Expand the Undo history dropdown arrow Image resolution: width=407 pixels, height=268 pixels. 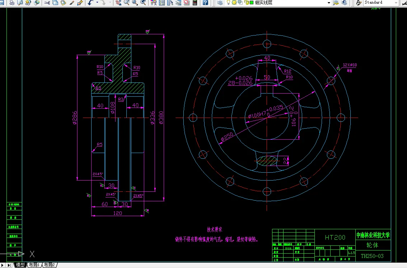click(x=97, y=3)
